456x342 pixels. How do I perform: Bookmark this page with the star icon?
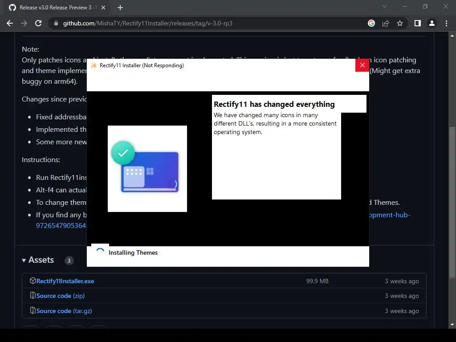pos(400,23)
